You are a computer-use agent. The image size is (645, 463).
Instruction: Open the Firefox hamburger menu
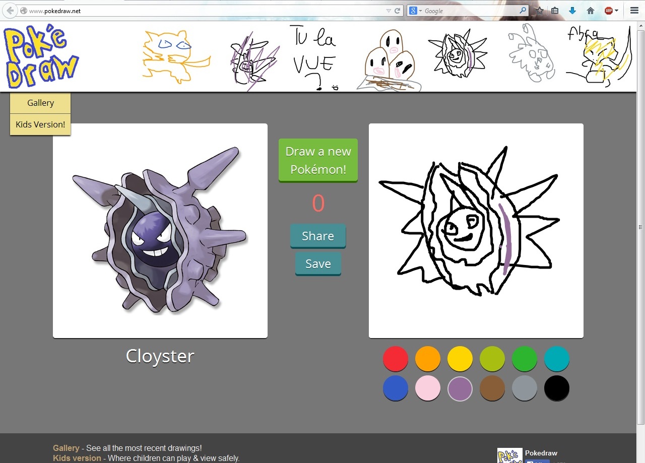pyautogui.click(x=634, y=11)
